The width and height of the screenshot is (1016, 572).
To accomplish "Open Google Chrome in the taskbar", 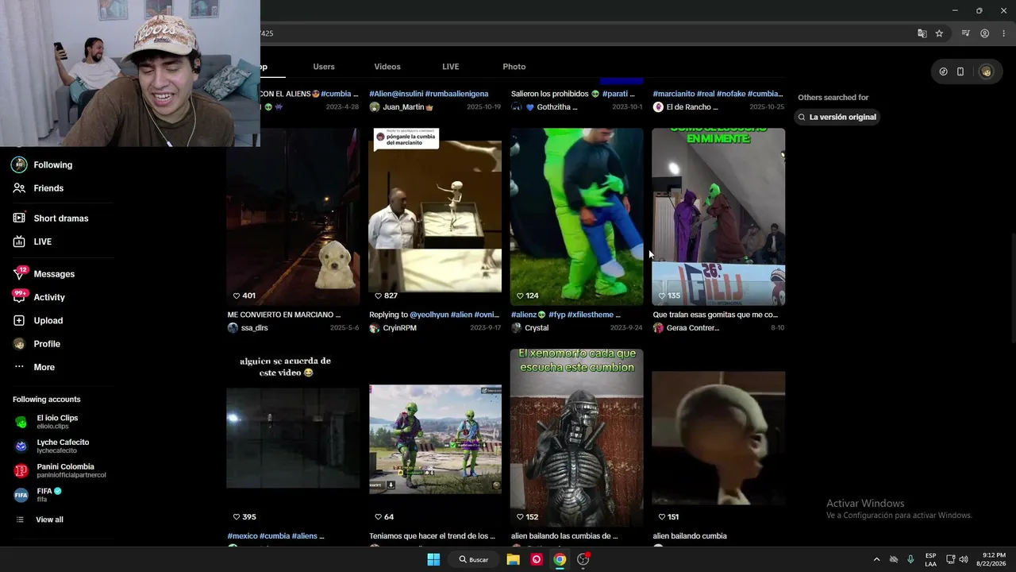I will click(x=560, y=559).
